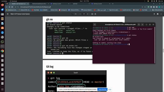The width and height of the screenshot is (164, 92).
Task: Expand hidden bookmarks chevron
Action: (x=150, y=10)
